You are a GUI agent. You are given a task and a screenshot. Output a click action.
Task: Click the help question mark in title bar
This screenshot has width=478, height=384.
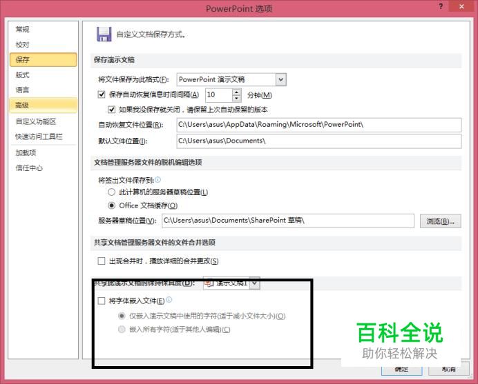441,6
